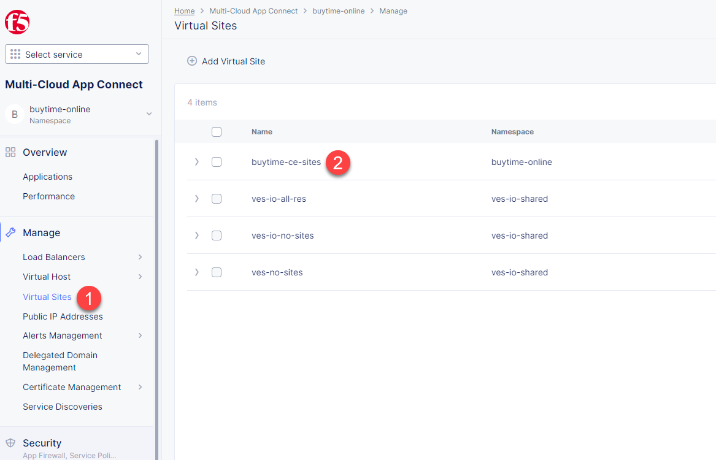Click the Overview section heading
The image size is (716, 460).
(x=45, y=153)
